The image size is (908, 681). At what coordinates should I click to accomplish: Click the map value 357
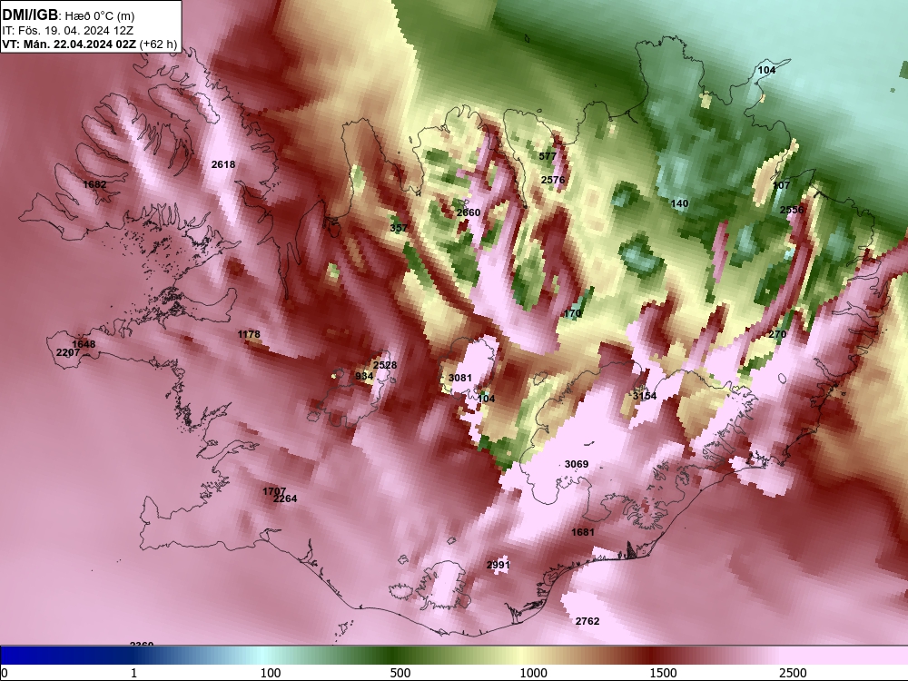tap(399, 228)
